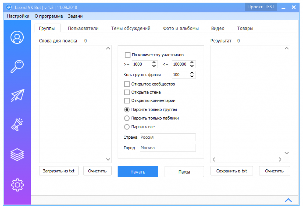The width and height of the screenshot is (303, 208).
Task: Clear the results list with 'Очистить'
Action: pos(274,171)
